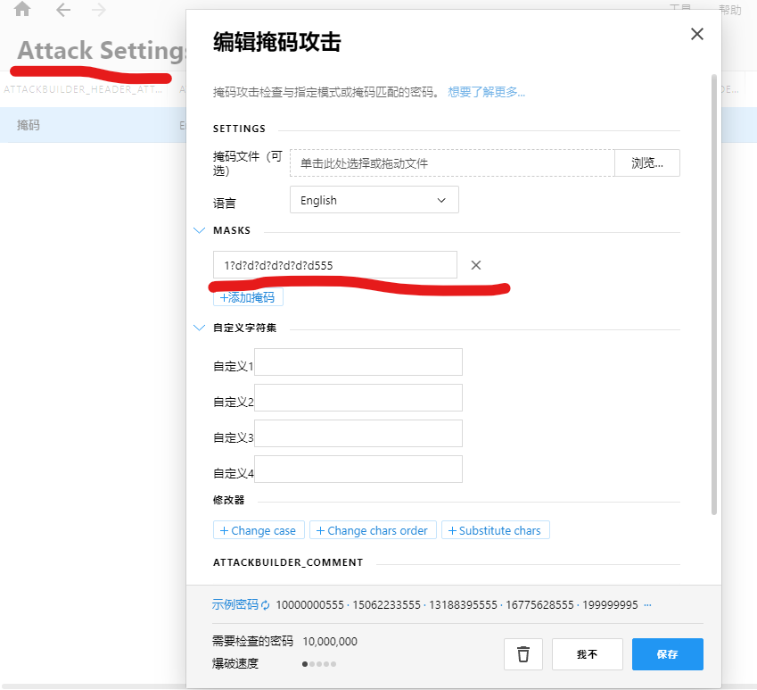757x690 pixels.
Task: Click the 保存 save button
Action: click(x=667, y=654)
